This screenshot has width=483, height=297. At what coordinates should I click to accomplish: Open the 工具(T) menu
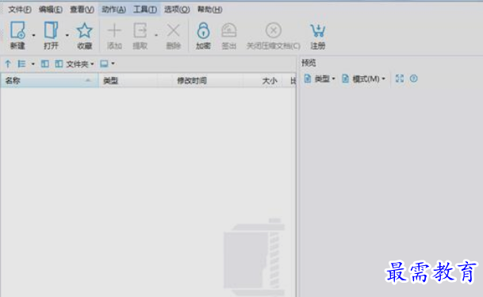click(145, 10)
